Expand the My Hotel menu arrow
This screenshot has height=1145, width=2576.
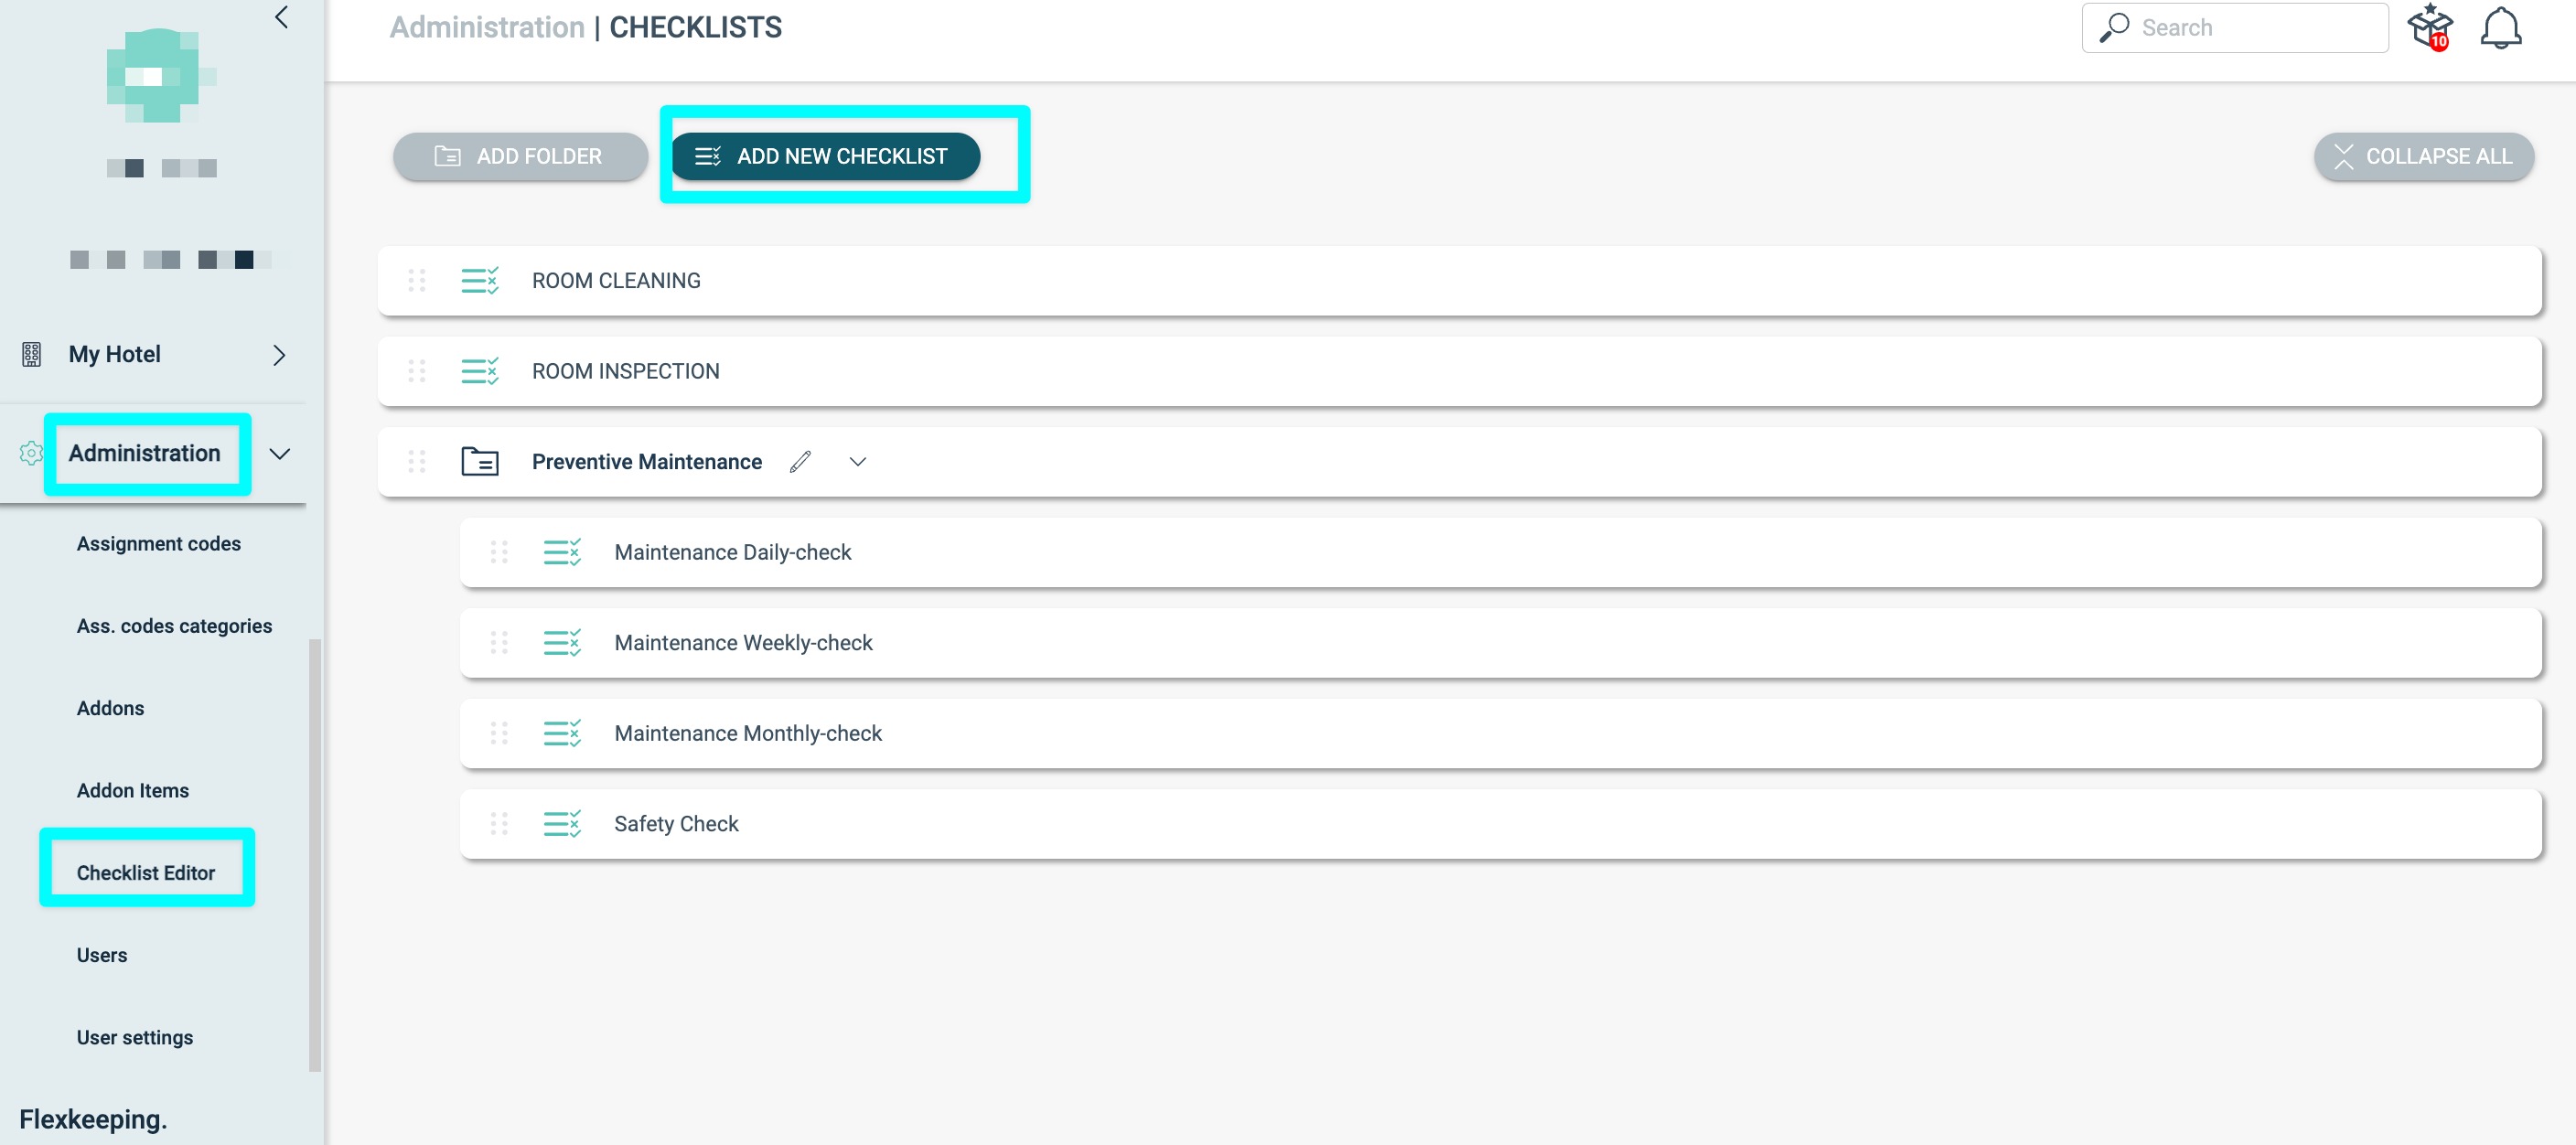279,355
